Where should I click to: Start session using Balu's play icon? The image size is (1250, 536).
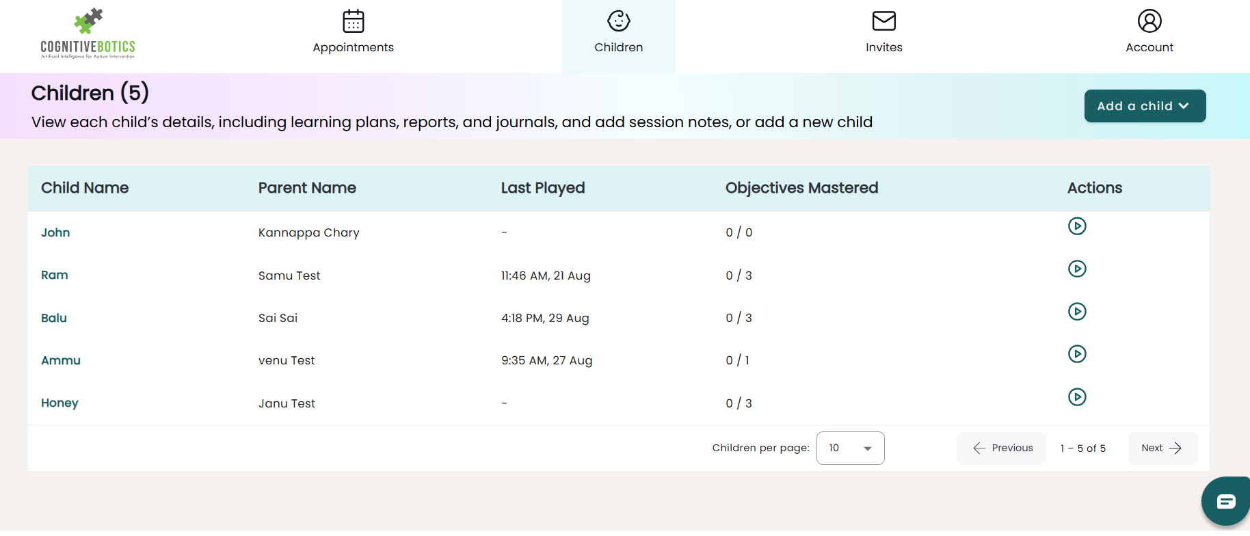[1077, 312]
